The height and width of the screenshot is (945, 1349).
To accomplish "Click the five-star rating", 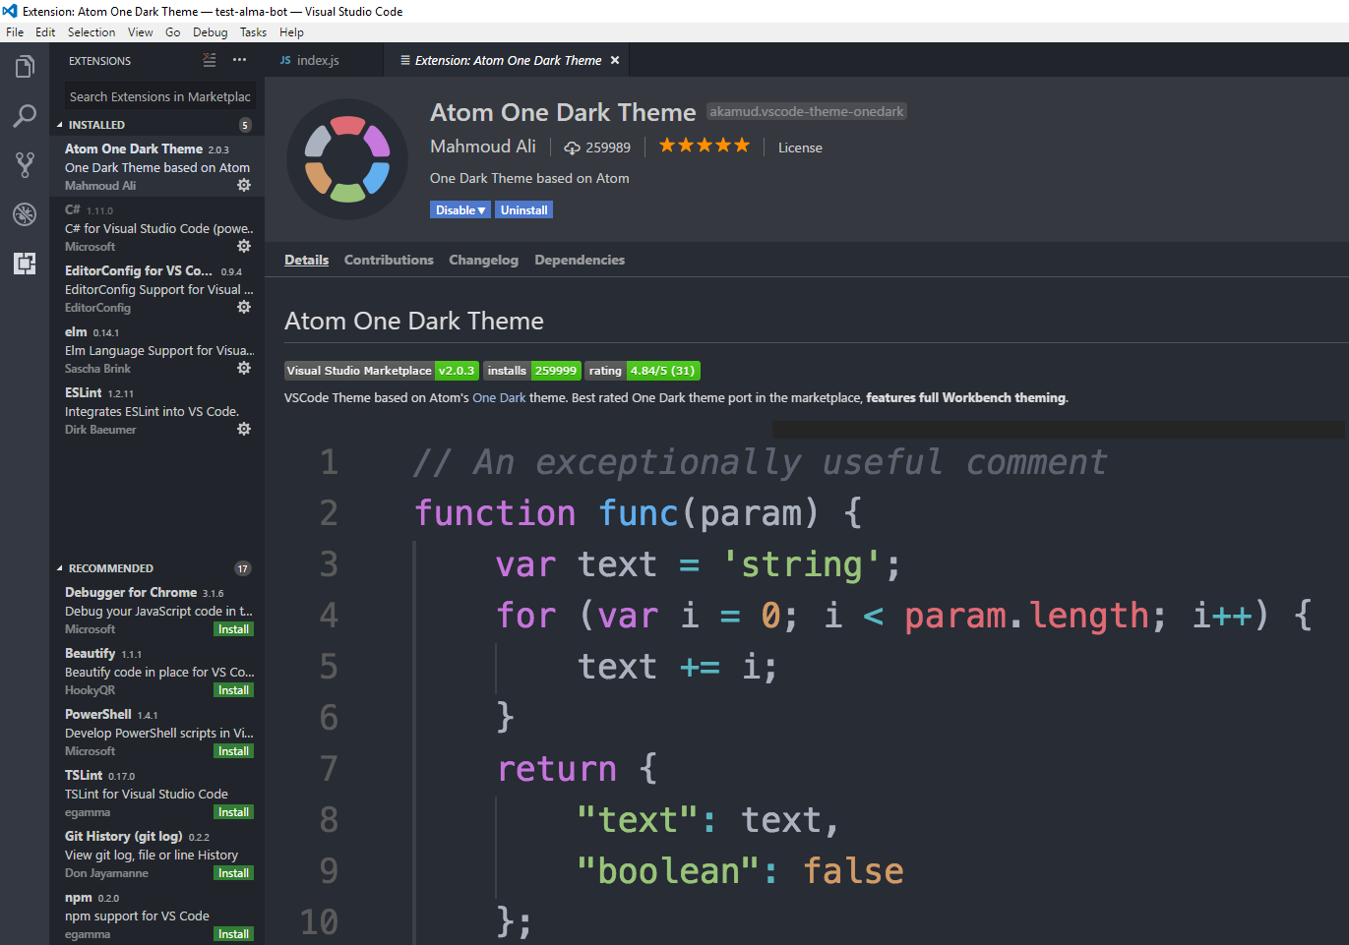I will (x=705, y=146).
